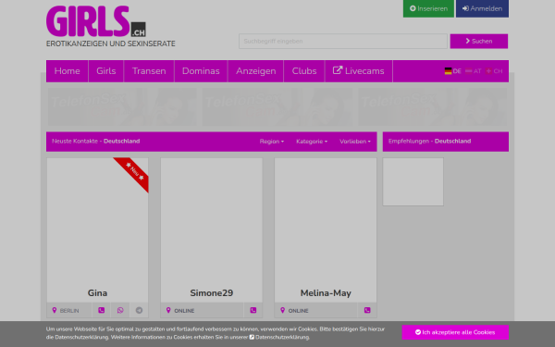The height and width of the screenshot is (347, 555).
Task: Select the Austrian flag AT option
Action: pos(474,71)
